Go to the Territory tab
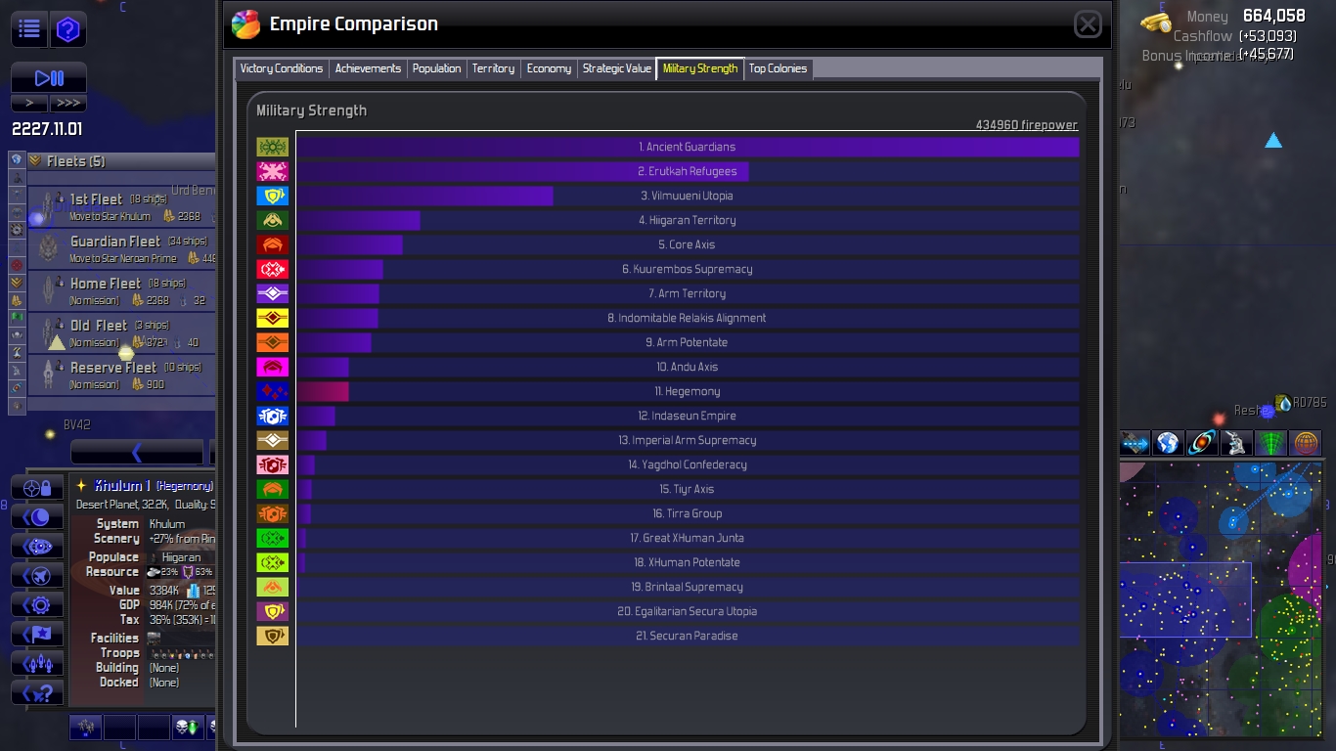The height and width of the screenshot is (751, 1336). (x=493, y=68)
